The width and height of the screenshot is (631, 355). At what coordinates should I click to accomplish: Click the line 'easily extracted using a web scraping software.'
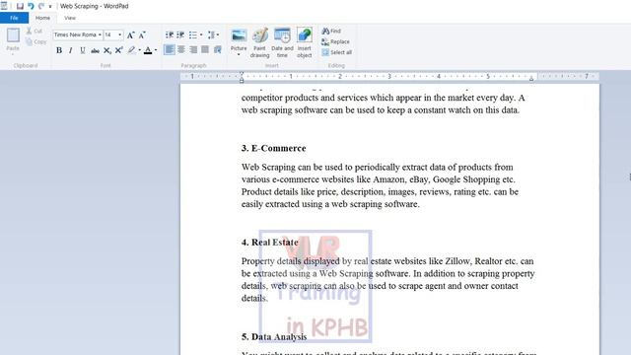tap(330, 204)
